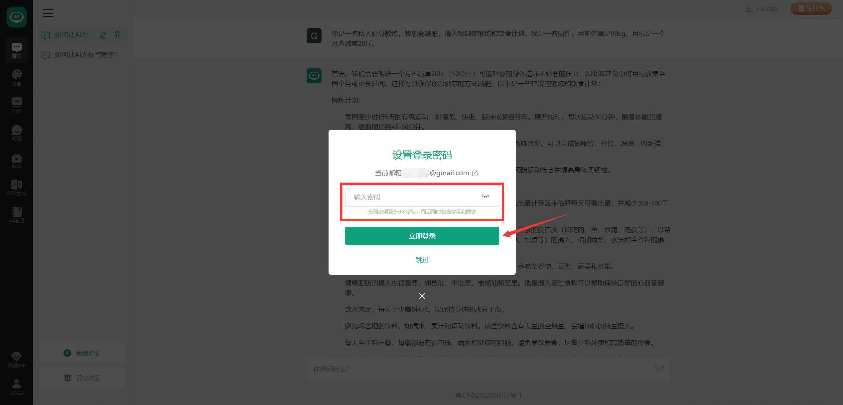Viewport: 843px width, 405px height.
Task: Click the send message paper plane icon
Action: pyautogui.click(x=659, y=369)
